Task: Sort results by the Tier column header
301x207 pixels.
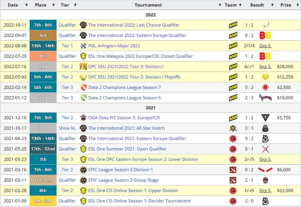Action: (x=67, y=5)
